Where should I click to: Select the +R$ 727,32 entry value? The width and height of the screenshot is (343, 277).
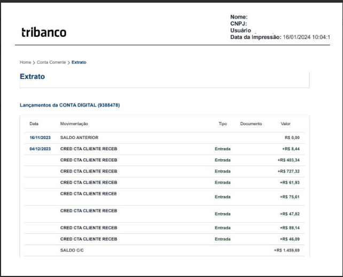289,172
